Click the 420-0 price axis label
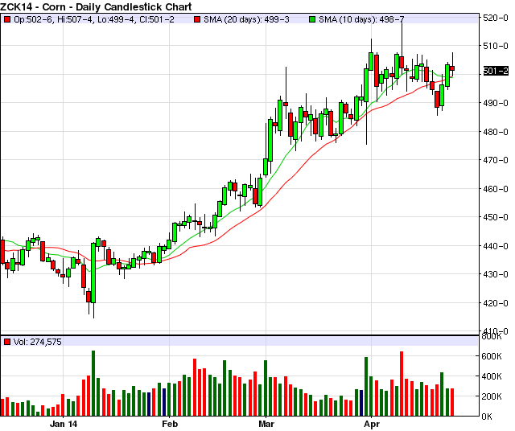 pyautogui.click(x=496, y=303)
